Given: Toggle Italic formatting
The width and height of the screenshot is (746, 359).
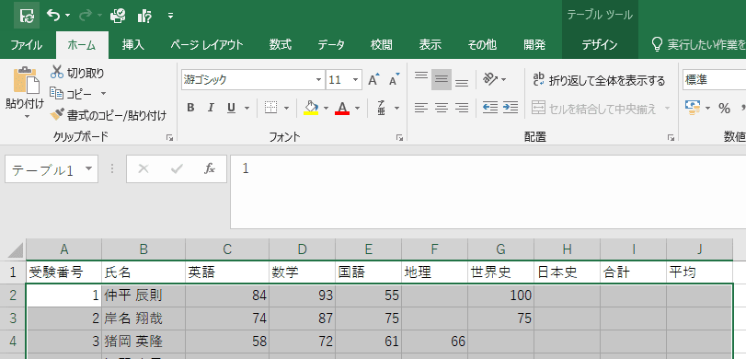Looking at the screenshot, I should click(x=211, y=108).
